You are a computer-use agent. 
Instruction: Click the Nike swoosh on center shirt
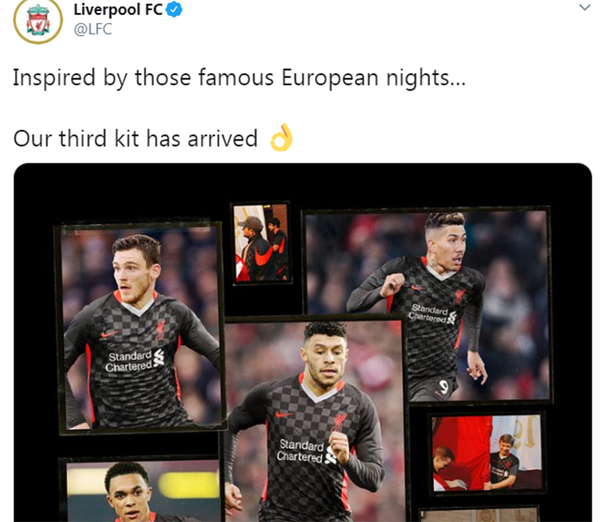pyautogui.click(x=284, y=414)
